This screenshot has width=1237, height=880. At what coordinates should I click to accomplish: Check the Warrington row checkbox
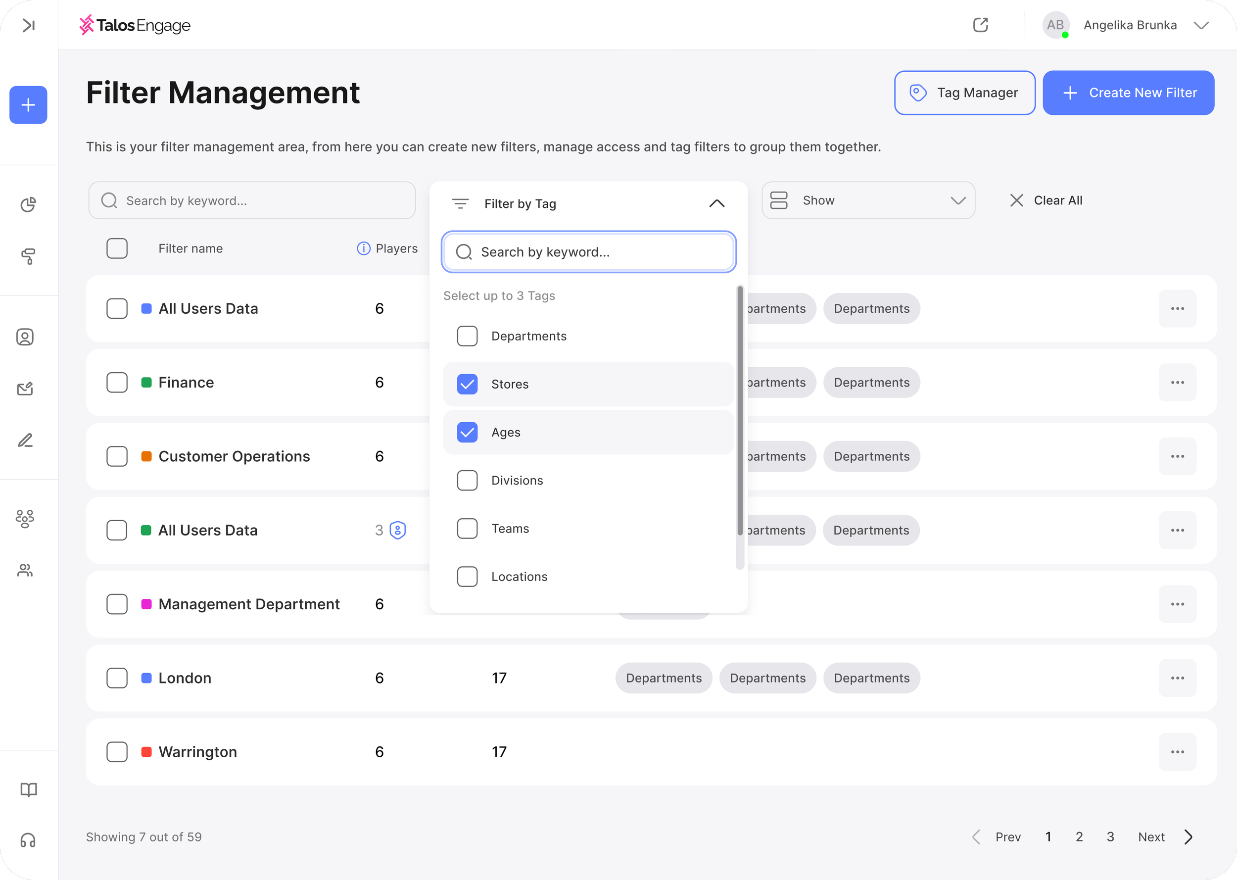(117, 752)
